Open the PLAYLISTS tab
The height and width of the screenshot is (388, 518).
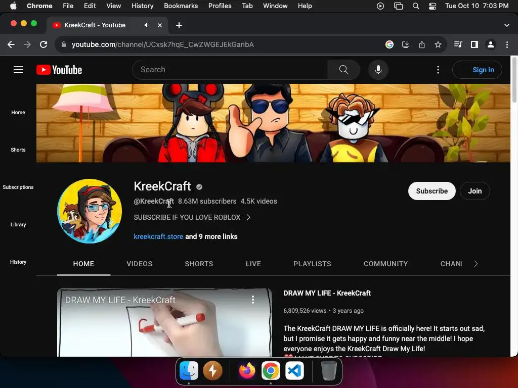click(312, 264)
